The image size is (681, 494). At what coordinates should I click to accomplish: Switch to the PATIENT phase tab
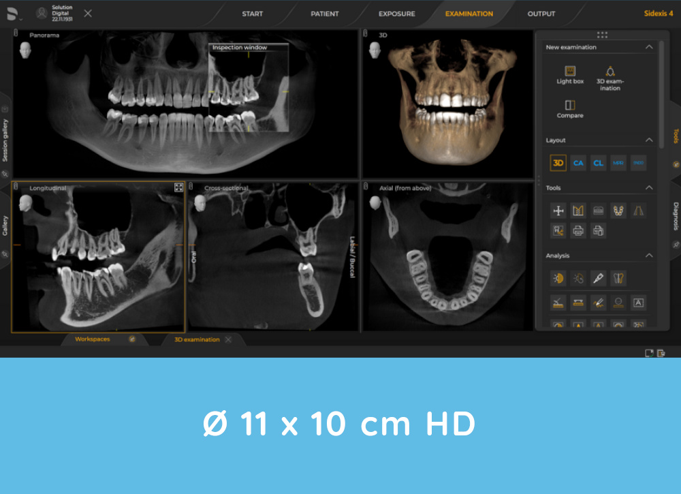pyautogui.click(x=324, y=13)
